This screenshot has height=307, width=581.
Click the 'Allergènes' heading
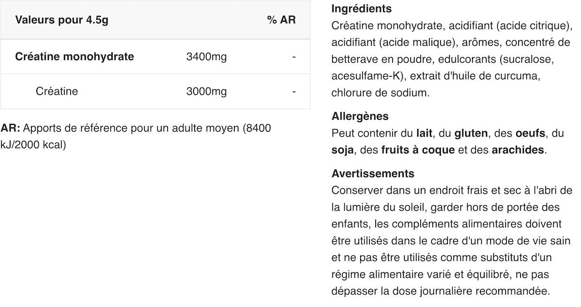(x=360, y=116)
